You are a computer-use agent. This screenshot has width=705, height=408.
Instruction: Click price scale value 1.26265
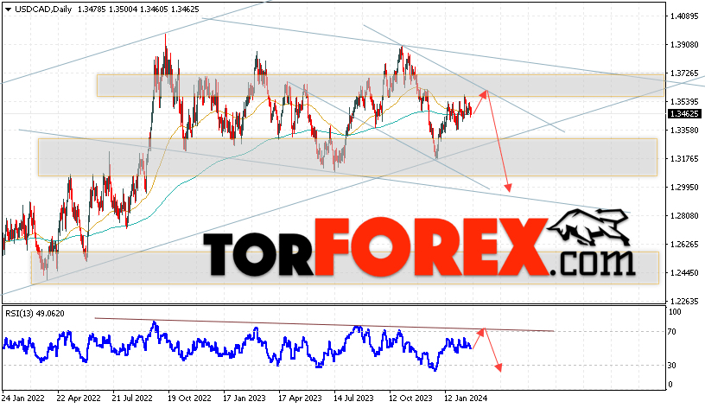(684, 245)
